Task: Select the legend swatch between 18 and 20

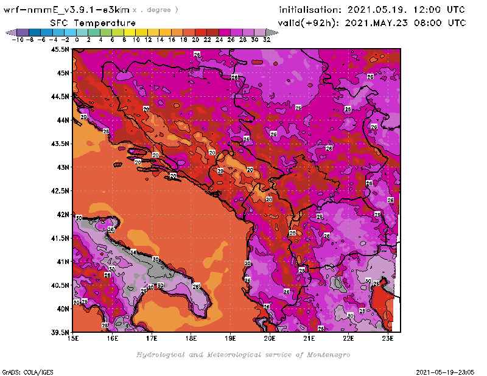Action: [x=189, y=32]
